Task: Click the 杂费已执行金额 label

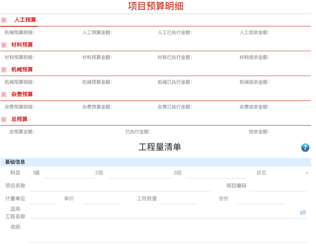Action: pyautogui.click(x=175, y=107)
